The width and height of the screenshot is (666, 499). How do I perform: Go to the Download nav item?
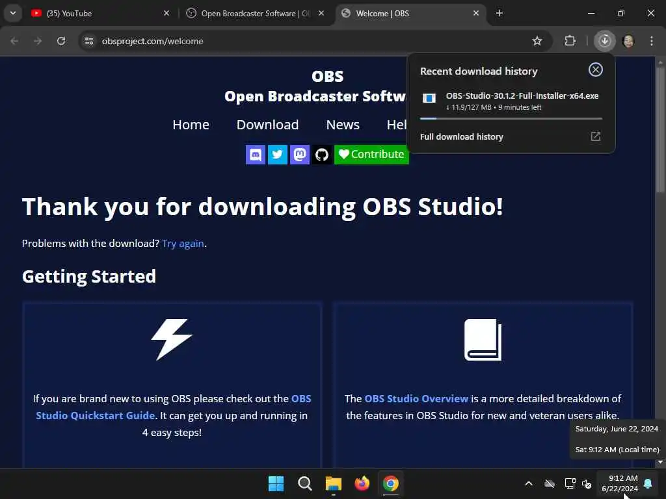click(267, 125)
